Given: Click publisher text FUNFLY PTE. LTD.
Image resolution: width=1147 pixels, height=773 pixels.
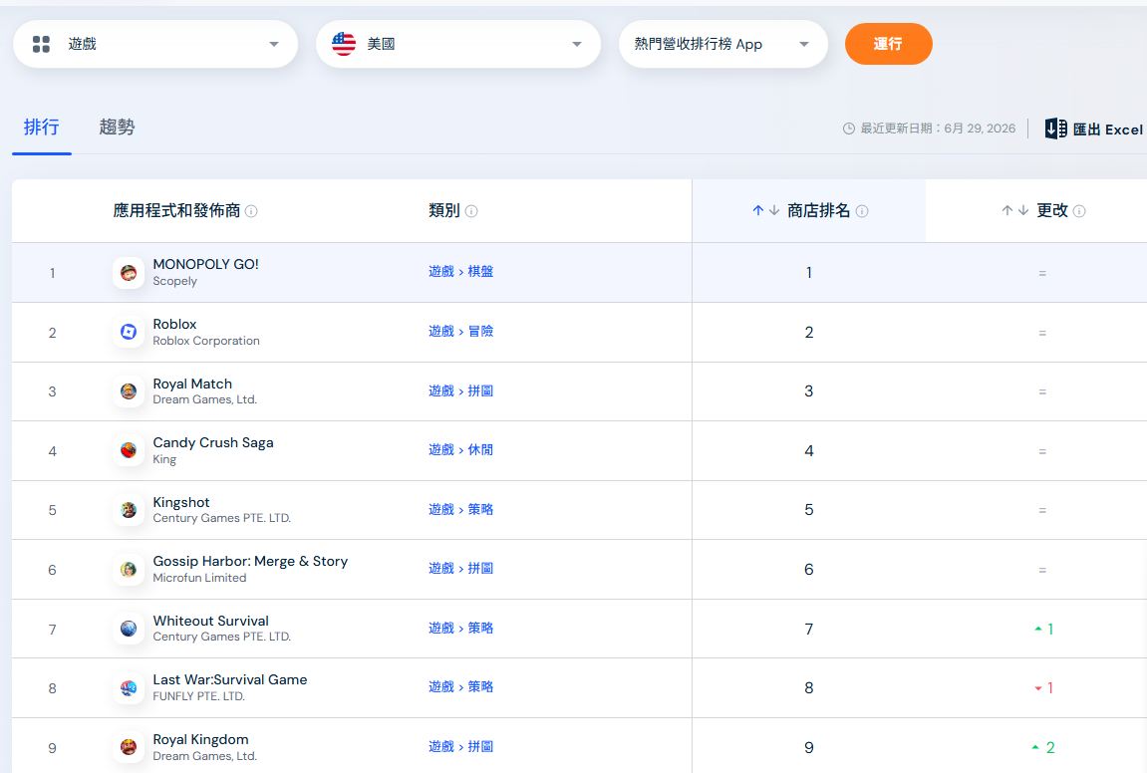Looking at the screenshot, I should [199, 696].
